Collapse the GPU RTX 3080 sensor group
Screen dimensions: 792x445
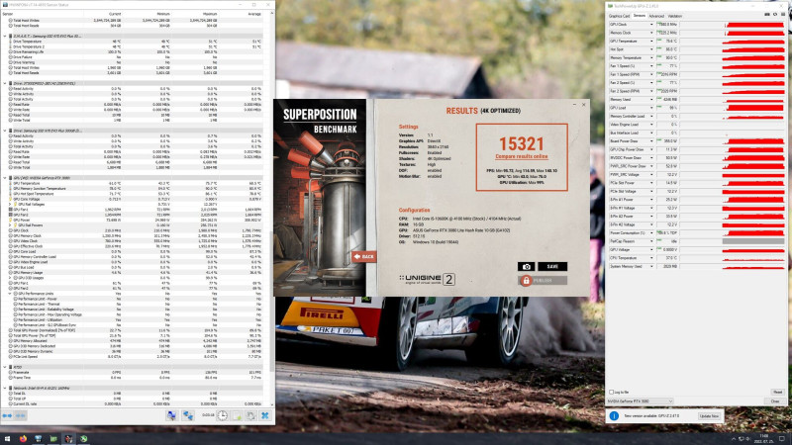pos(5,178)
